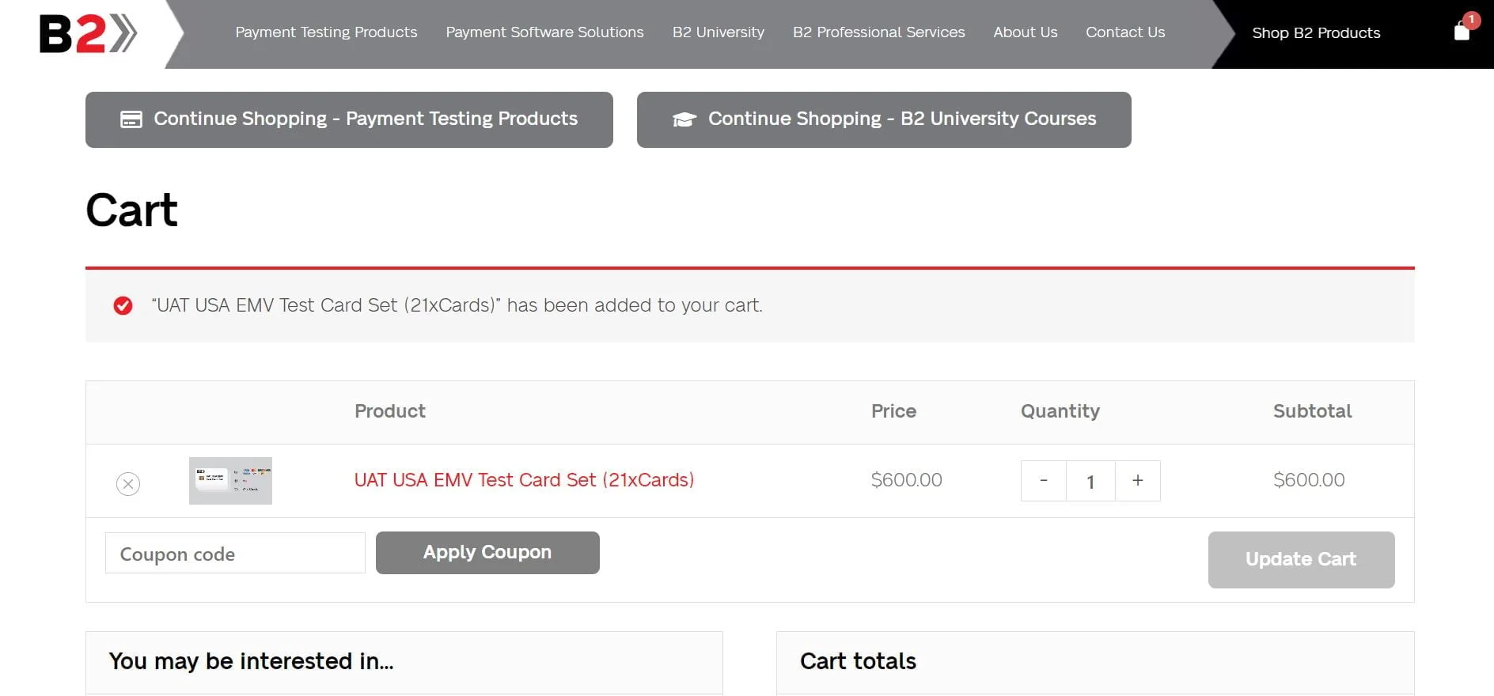The width and height of the screenshot is (1494, 696).
Task: Continue Shopping for Payment Testing Products
Action: coord(349,119)
